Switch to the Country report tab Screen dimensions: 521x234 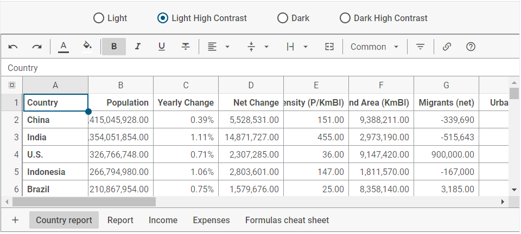pyautogui.click(x=64, y=220)
